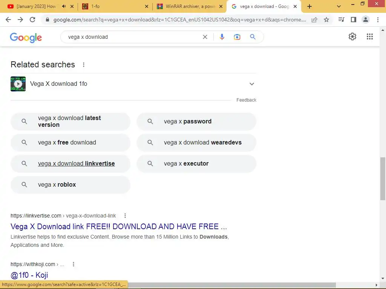The image size is (386, 289).
Task: Share this page icon in address bar
Action: pos(314,20)
